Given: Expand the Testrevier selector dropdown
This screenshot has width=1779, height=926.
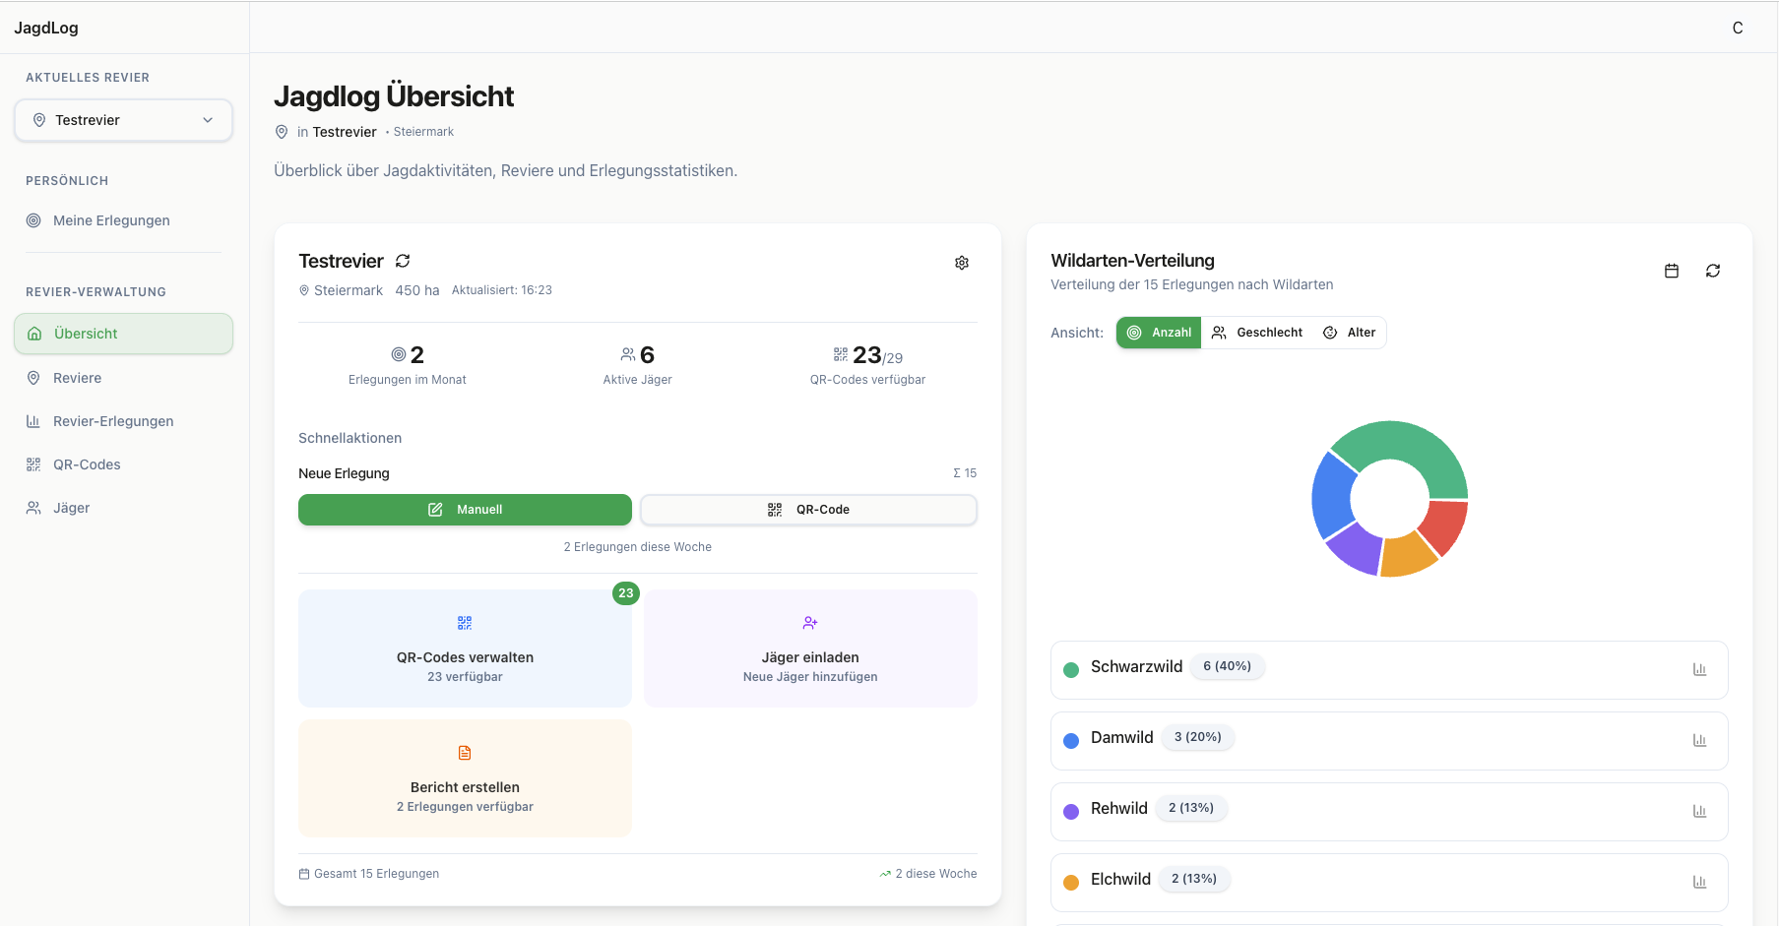Looking at the screenshot, I should [123, 120].
